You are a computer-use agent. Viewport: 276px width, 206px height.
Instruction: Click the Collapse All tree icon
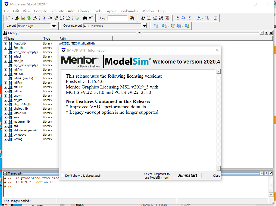pyautogui.click(x=91, y=18)
